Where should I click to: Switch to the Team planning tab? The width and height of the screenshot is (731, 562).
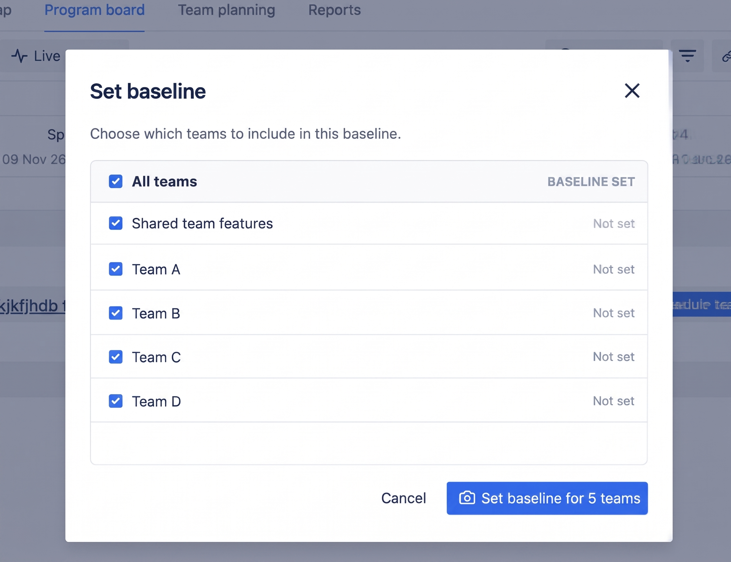227,10
